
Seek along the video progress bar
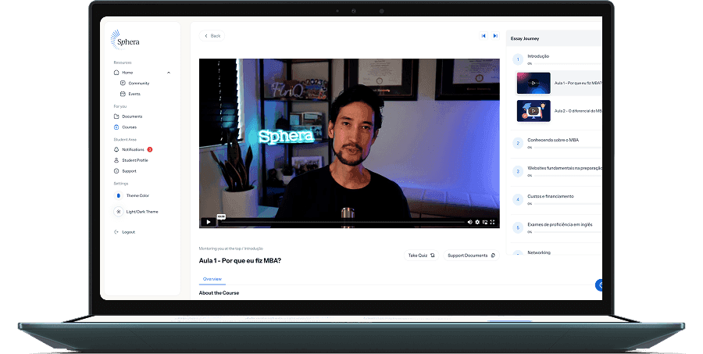pos(341,222)
